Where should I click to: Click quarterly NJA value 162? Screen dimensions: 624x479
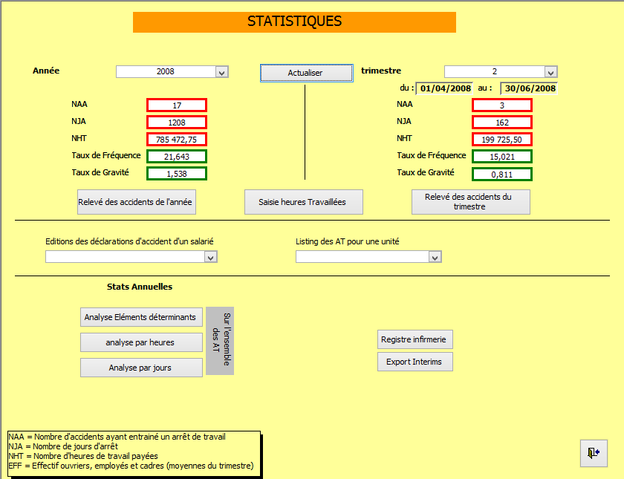click(x=502, y=123)
